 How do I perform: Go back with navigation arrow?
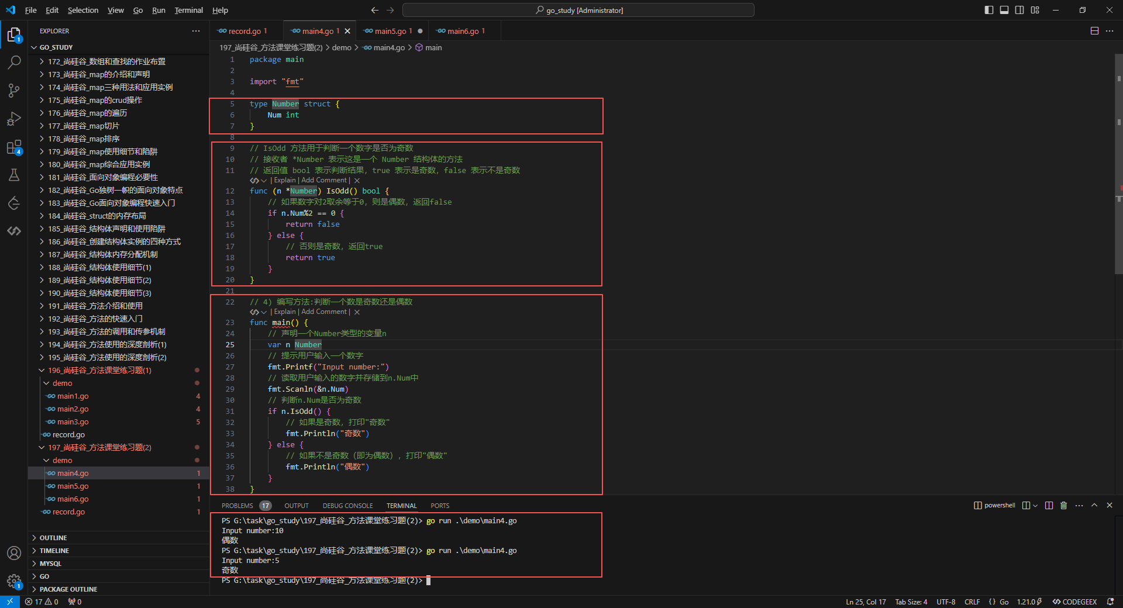tap(375, 10)
